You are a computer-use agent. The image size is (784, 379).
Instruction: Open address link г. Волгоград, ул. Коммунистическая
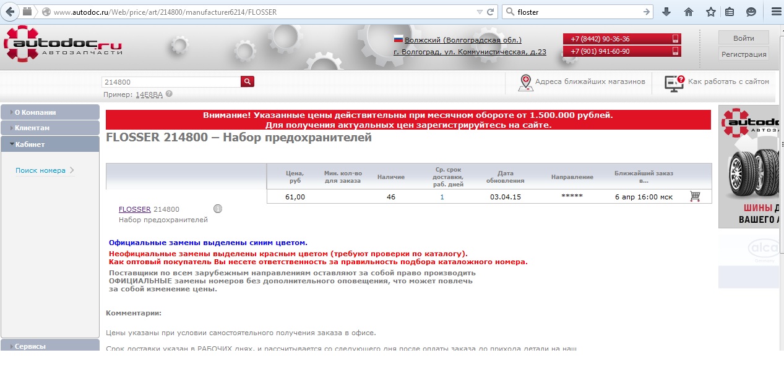click(x=470, y=52)
